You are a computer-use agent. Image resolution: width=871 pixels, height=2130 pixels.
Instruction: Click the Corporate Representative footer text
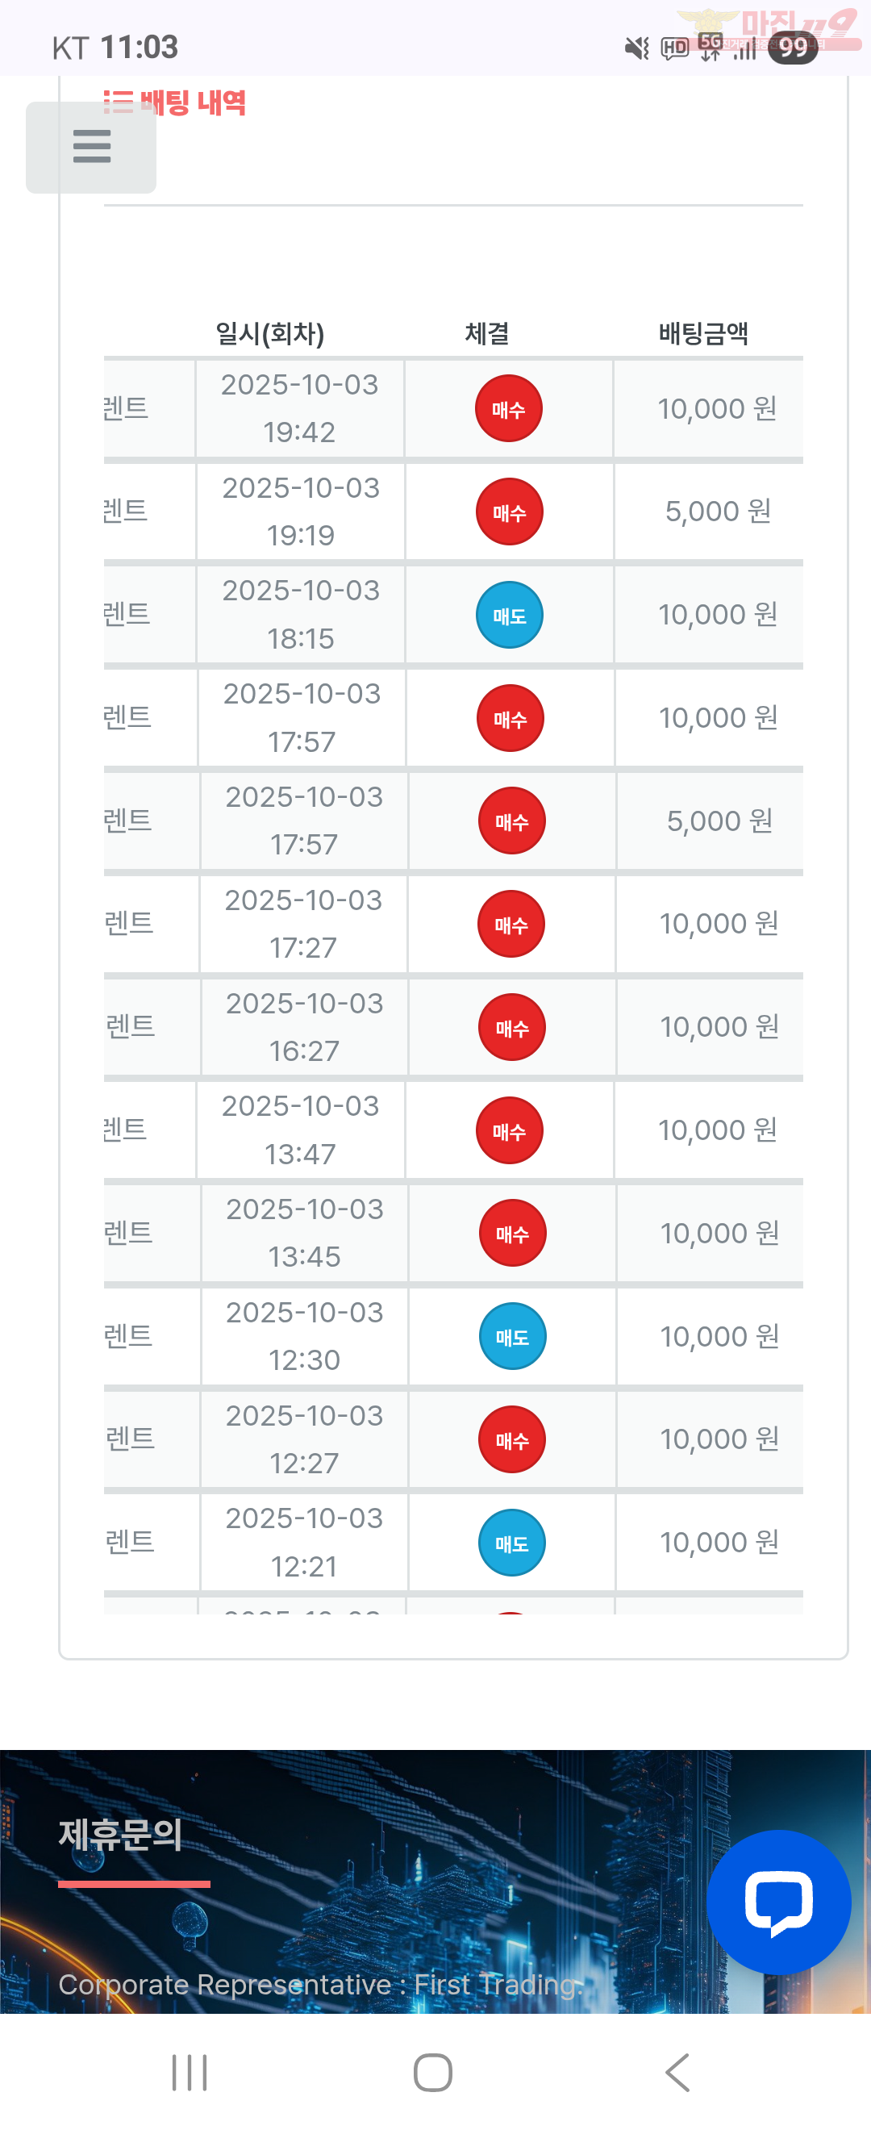(320, 1984)
